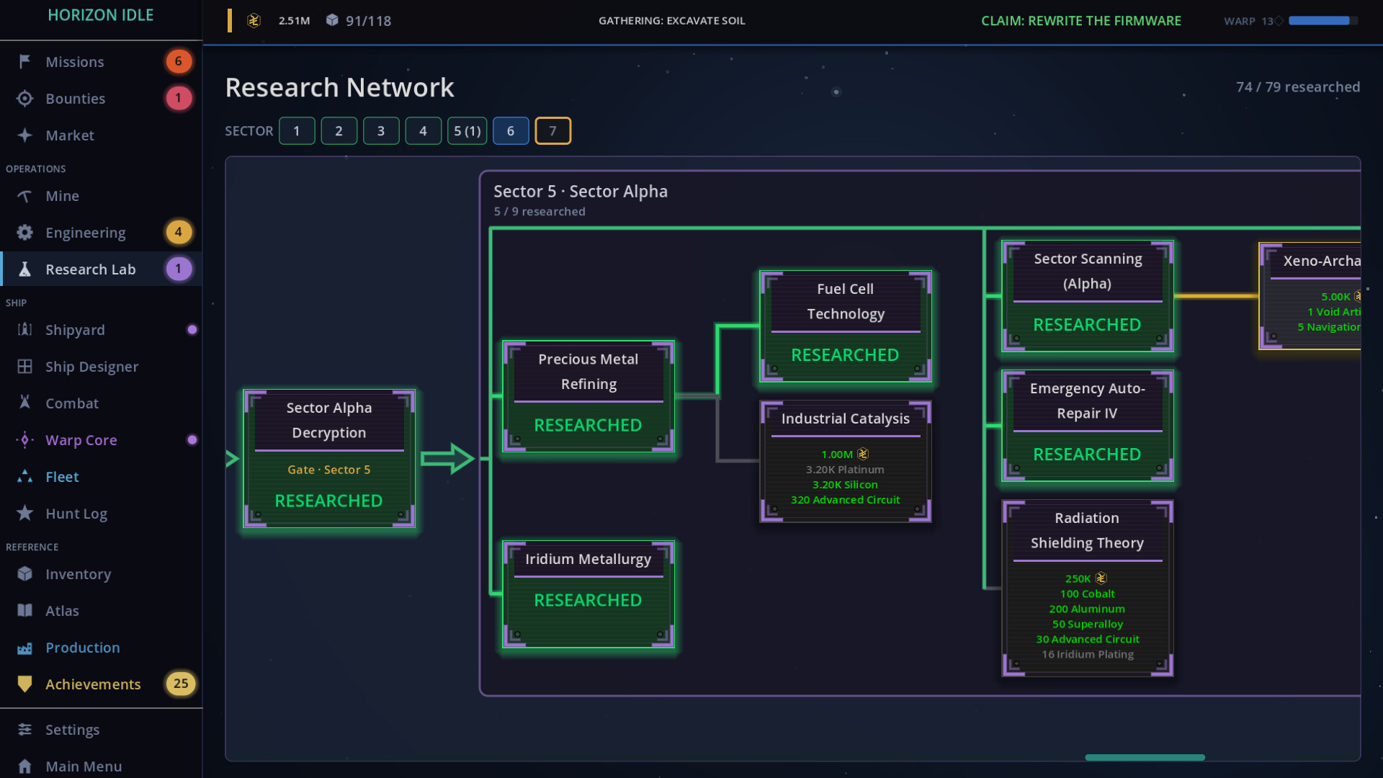
Task: Click the cargo cube icon showing 91/118
Action: (332, 20)
